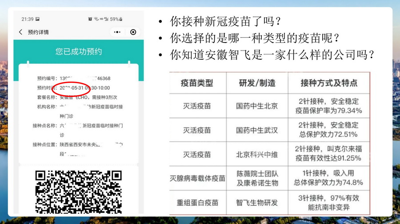This screenshot has width=400, height=224.
Task: Click the address text 陕西省西安市未央区
Action: click(x=80, y=144)
